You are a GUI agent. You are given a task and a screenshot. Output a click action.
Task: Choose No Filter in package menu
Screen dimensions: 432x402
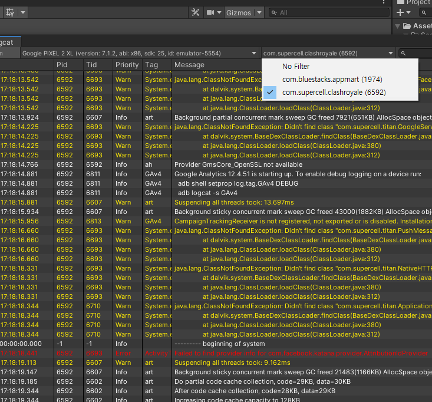[340, 67]
